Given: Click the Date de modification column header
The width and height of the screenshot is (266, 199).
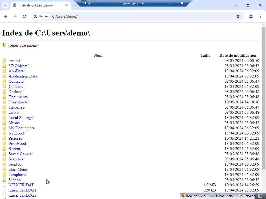Looking at the screenshot, I should pos(238,55).
